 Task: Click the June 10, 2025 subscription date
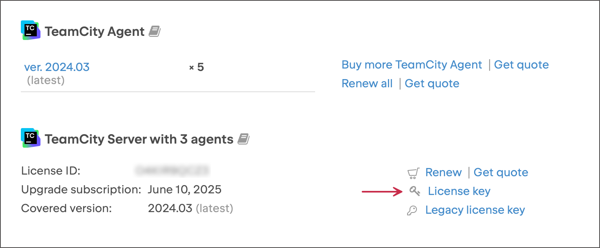point(184,190)
